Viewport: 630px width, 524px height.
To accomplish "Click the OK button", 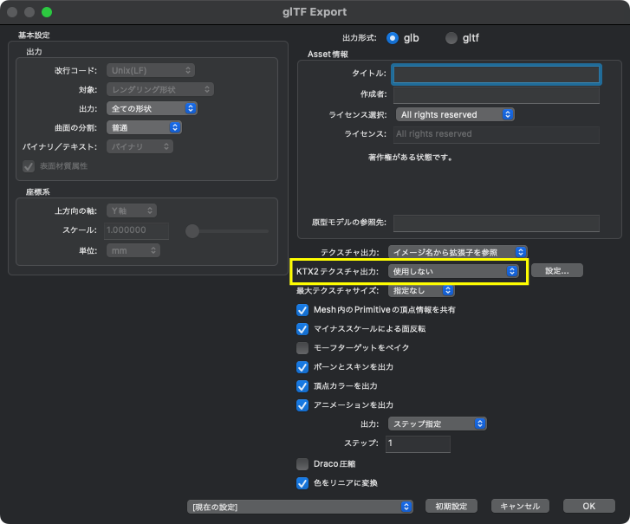I will click(x=589, y=506).
